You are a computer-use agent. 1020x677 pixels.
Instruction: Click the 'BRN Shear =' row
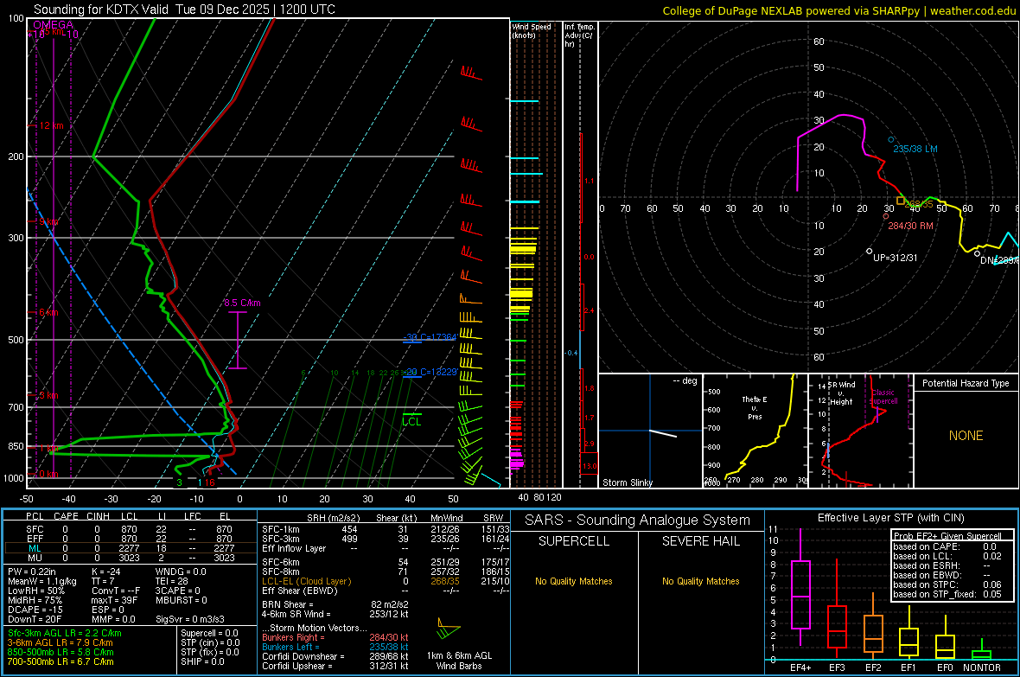pyautogui.click(x=335, y=604)
